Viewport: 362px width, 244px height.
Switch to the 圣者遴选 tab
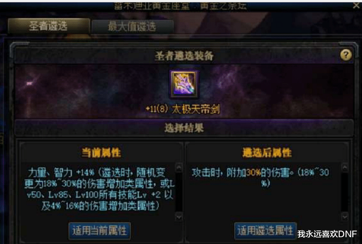48,26
